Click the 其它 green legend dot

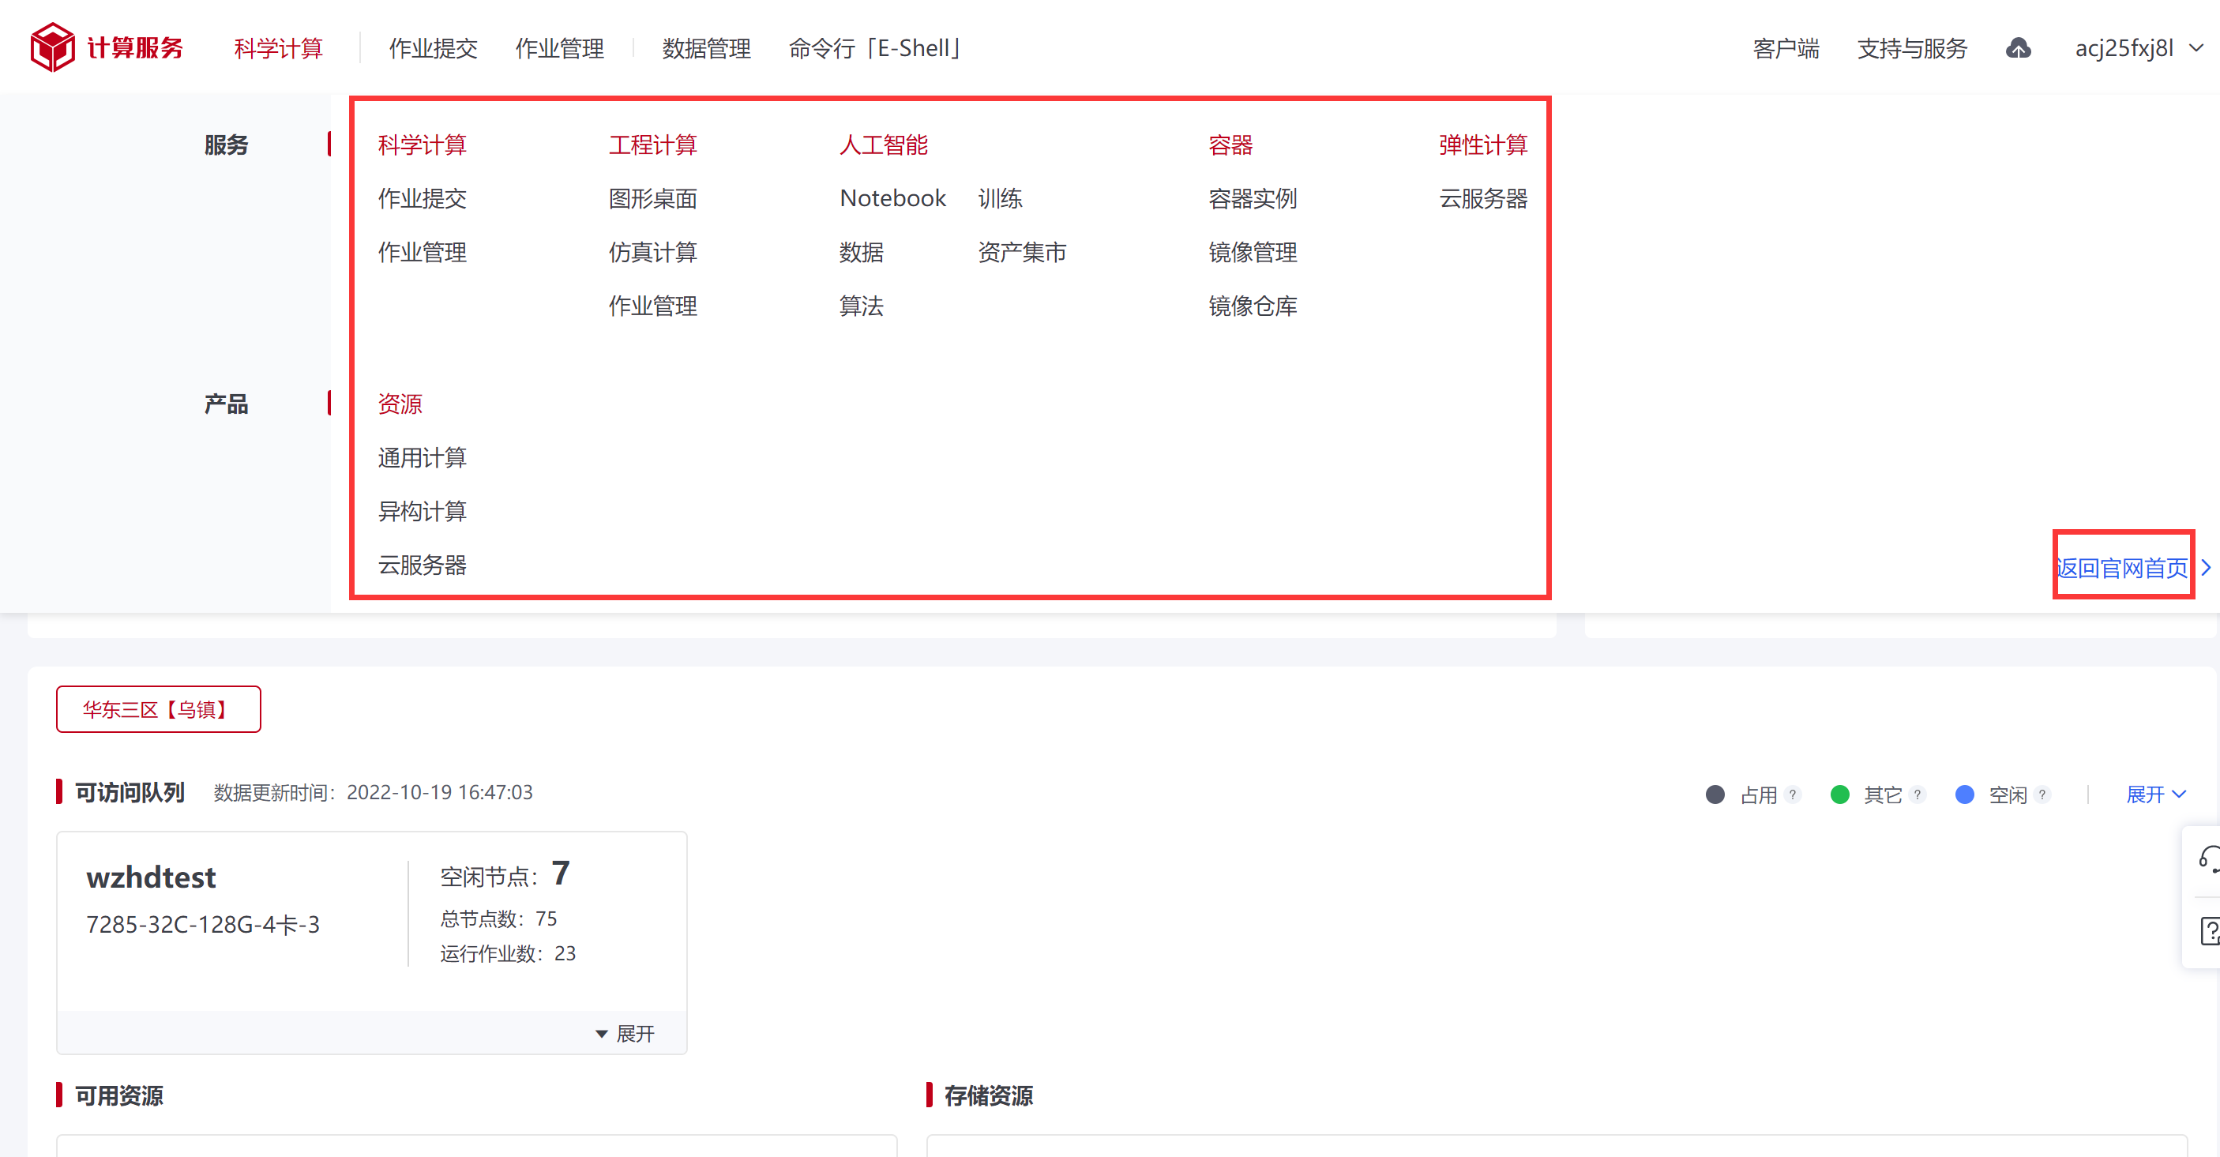pos(1839,794)
